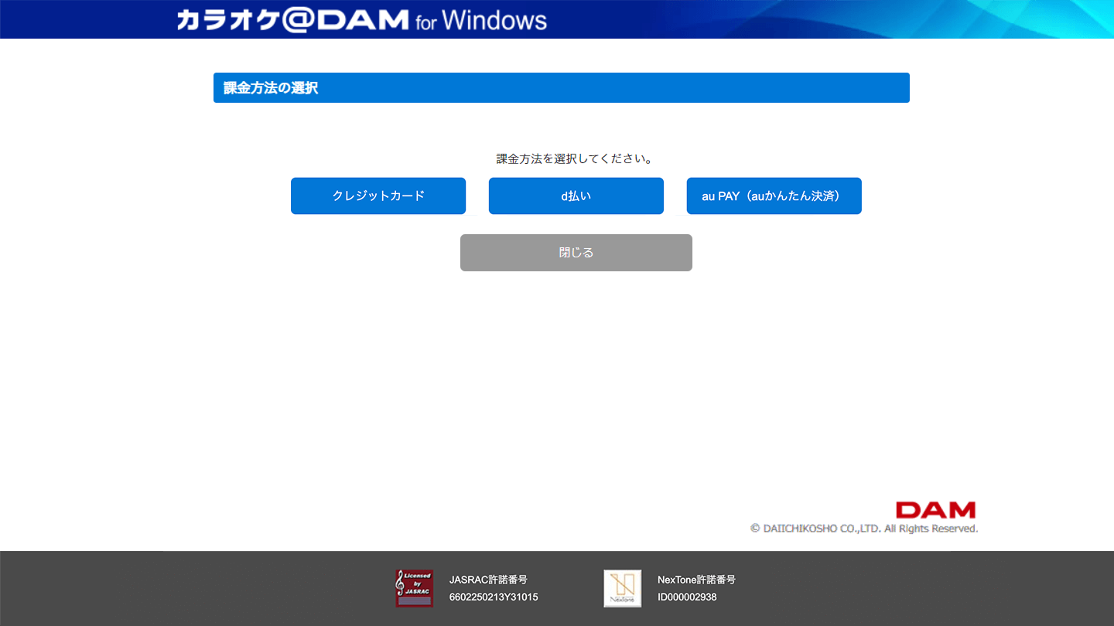Image resolution: width=1114 pixels, height=626 pixels.
Task: Click the NexTone許諾番号 label
Action: pyautogui.click(x=696, y=580)
